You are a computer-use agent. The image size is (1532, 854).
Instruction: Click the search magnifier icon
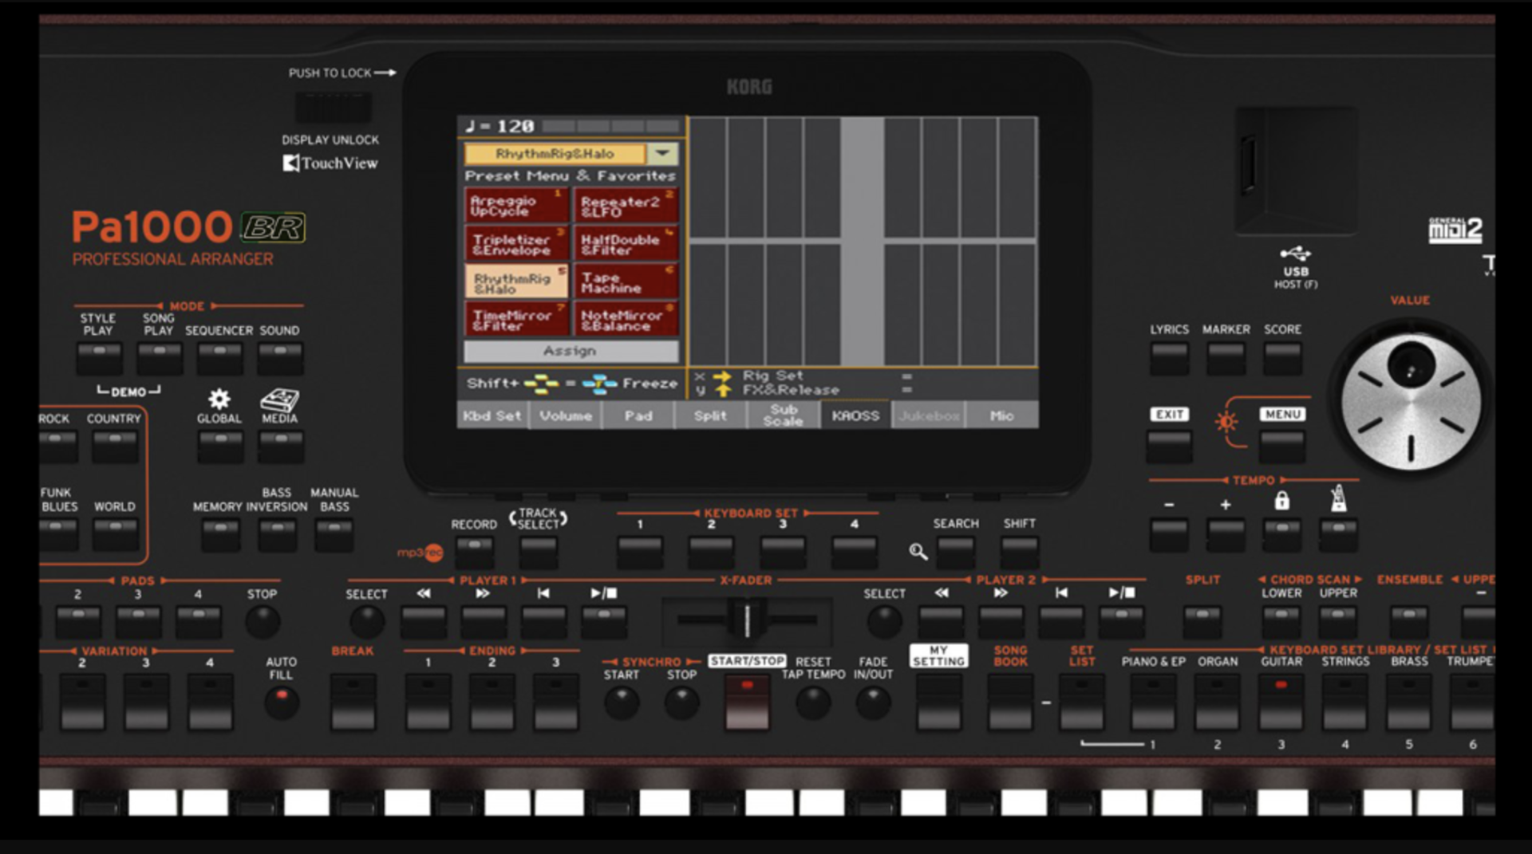point(918,551)
